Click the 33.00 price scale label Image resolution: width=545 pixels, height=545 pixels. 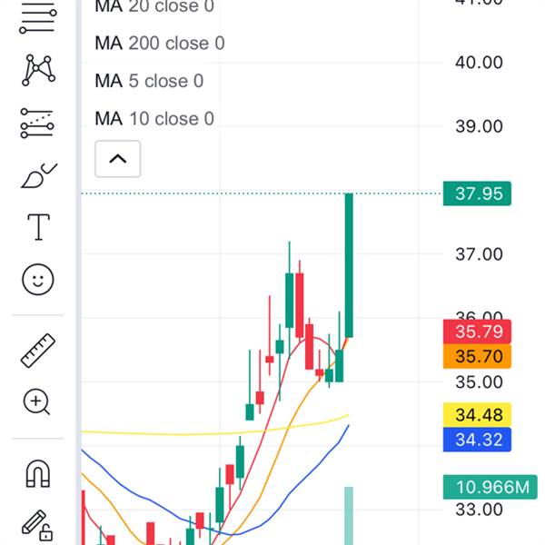click(x=479, y=510)
